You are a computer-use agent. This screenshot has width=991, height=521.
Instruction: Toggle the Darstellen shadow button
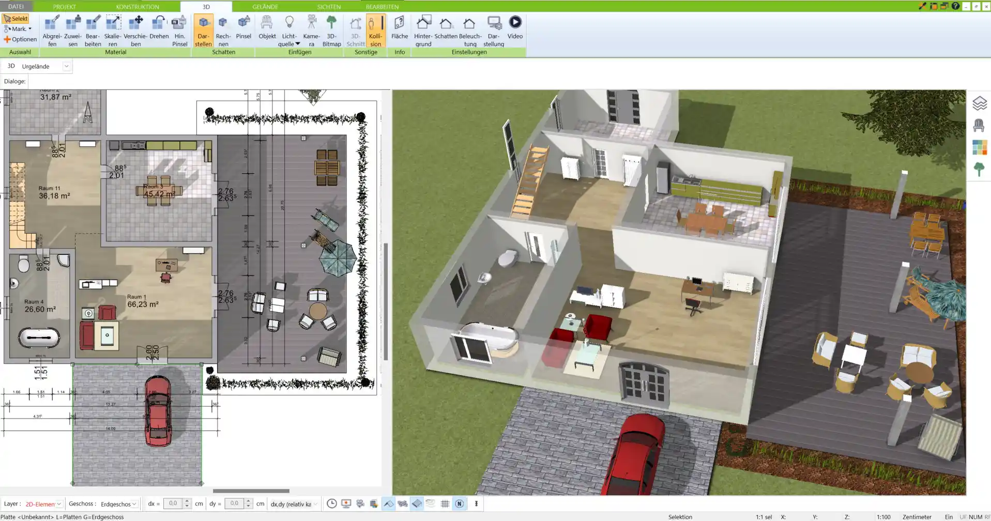point(203,31)
